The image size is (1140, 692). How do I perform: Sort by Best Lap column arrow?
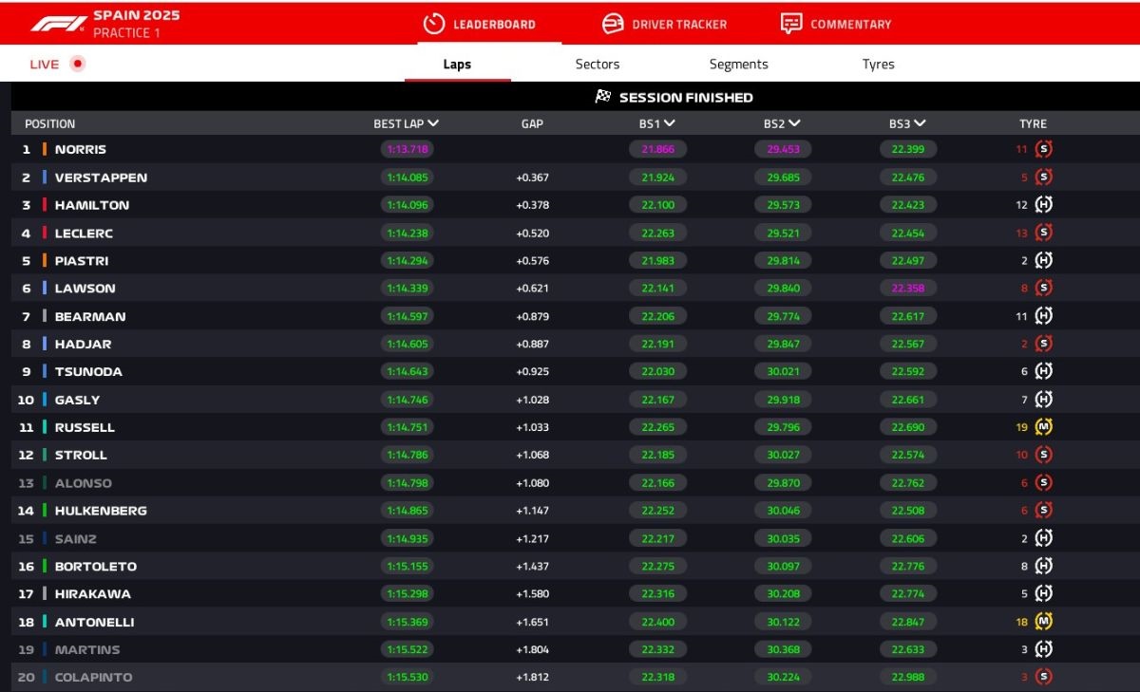433,123
